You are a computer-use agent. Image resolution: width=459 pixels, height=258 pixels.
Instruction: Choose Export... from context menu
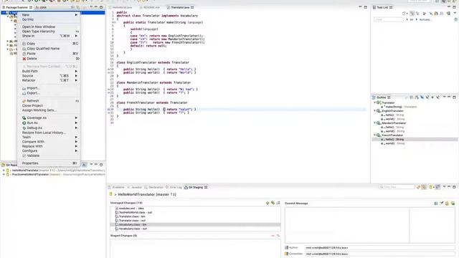pos(49,93)
